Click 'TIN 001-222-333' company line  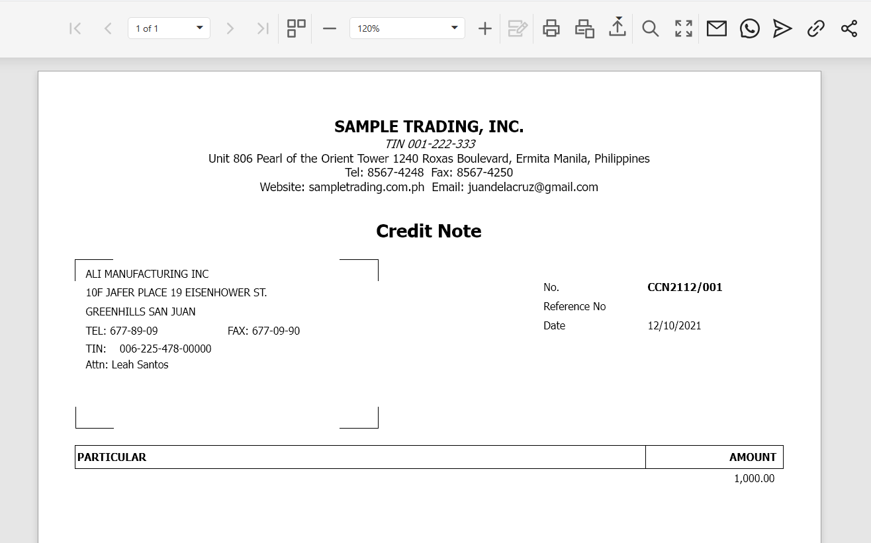pyautogui.click(x=430, y=144)
